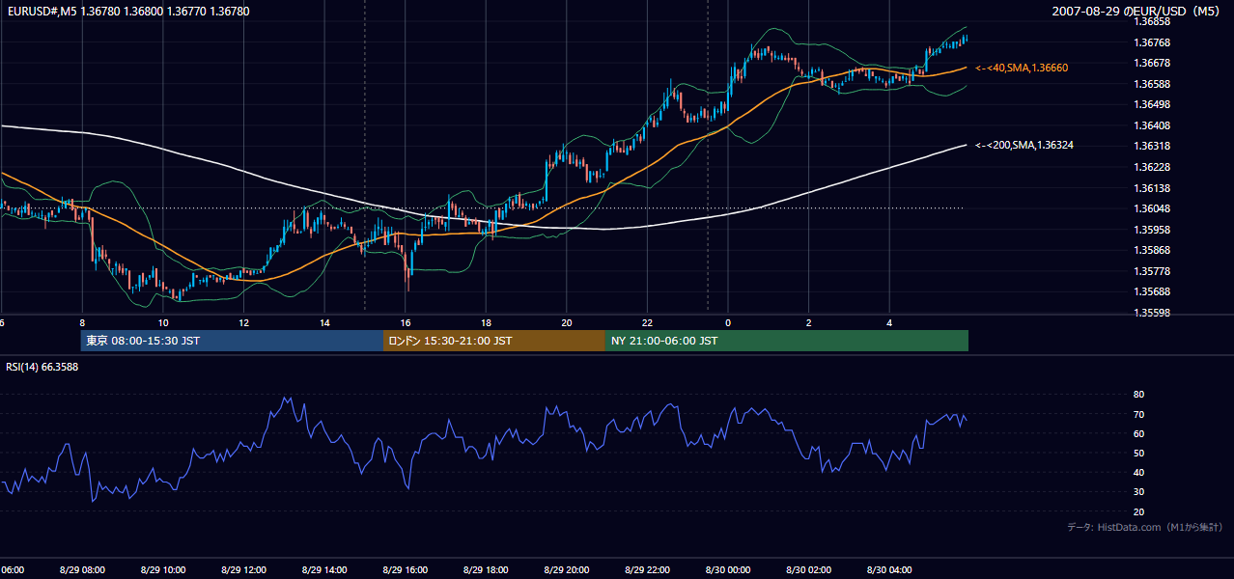Click hour tick 22 under price chart
The image size is (1234, 579).
(x=647, y=322)
